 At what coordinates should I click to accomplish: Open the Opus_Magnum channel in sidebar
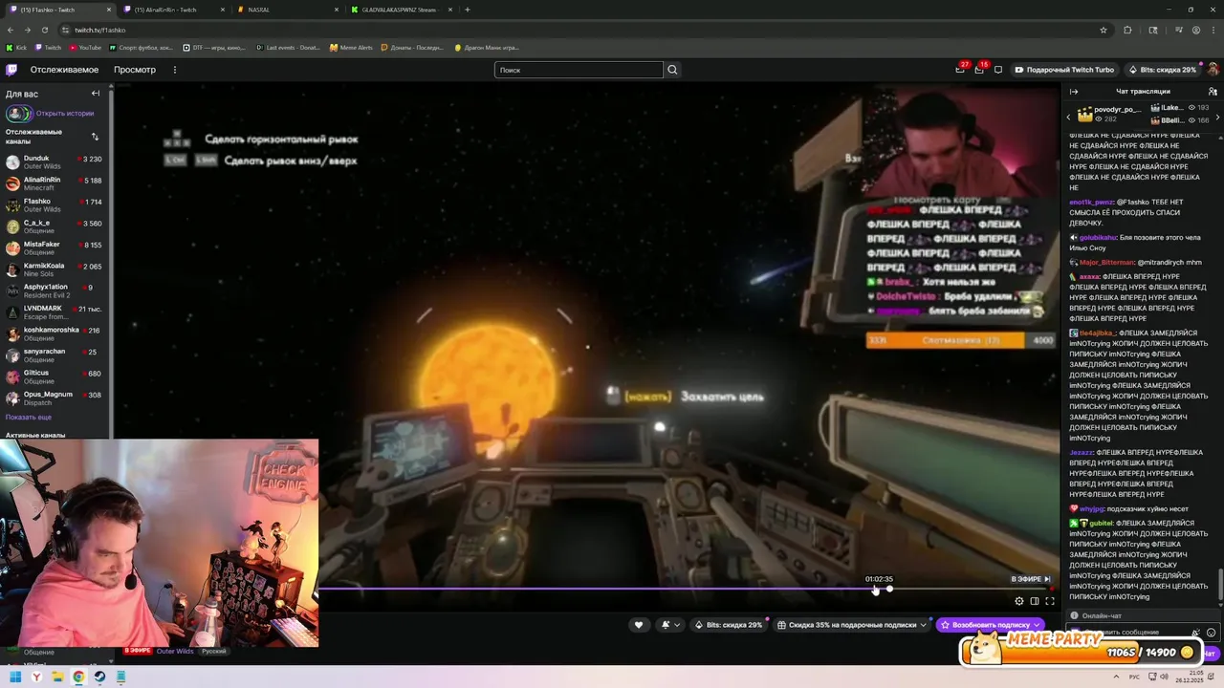coord(54,398)
